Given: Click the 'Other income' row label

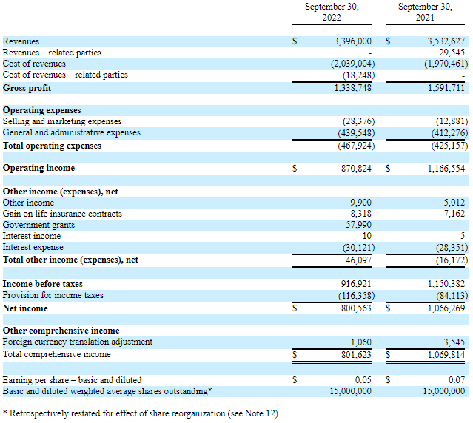Looking at the screenshot, I should 28,203.
